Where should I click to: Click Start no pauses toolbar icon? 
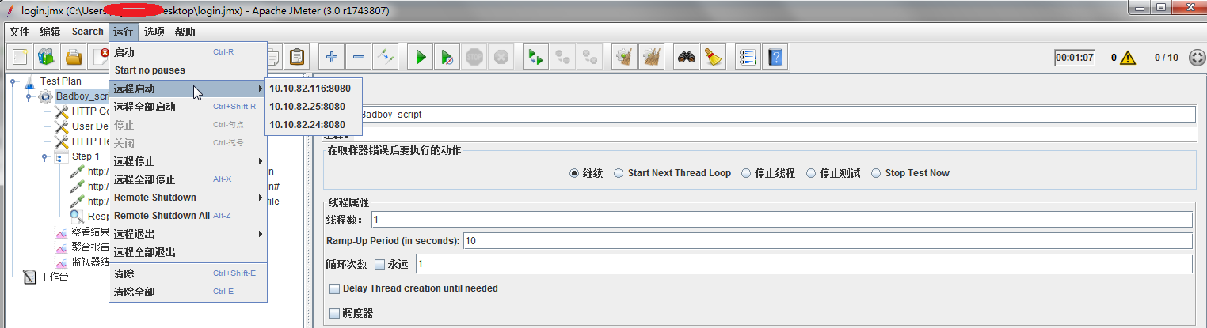pyautogui.click(x=447, y=57)
